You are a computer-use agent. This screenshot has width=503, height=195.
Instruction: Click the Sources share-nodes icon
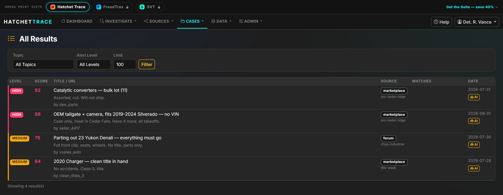click(146, 21)
